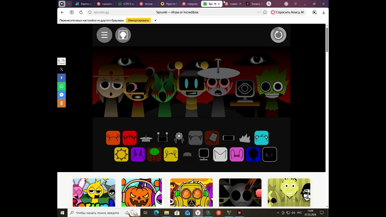This screenshot has width=386, height=217.
Task: Switch to the "скачать" browser tab
Action: [106, 4]
